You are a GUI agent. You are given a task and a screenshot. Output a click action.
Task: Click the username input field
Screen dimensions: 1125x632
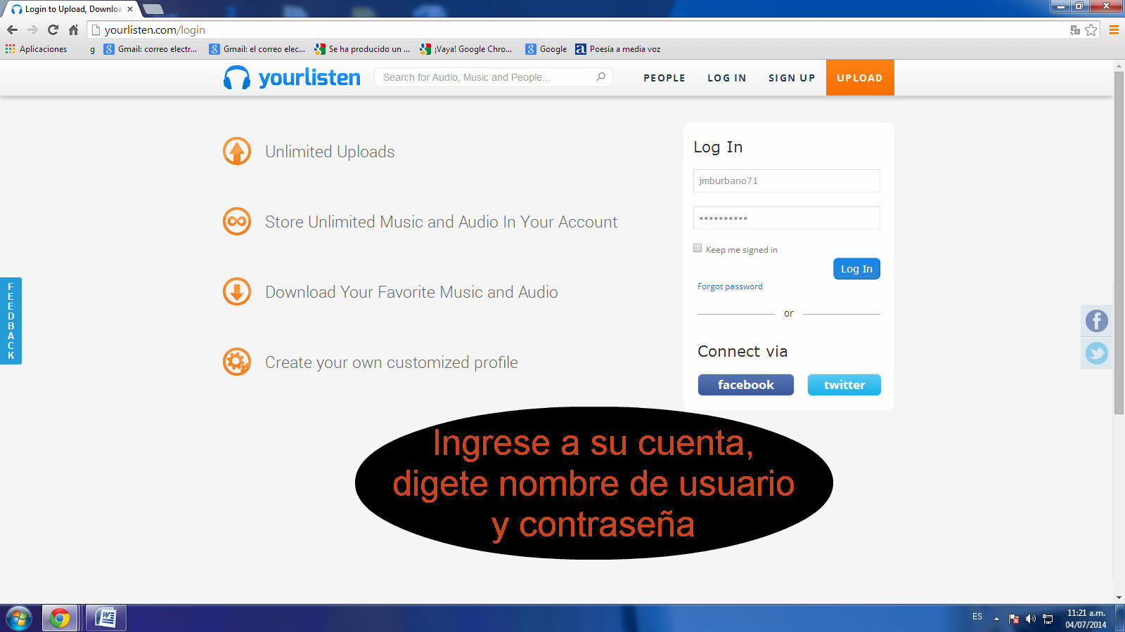[786, 181]
